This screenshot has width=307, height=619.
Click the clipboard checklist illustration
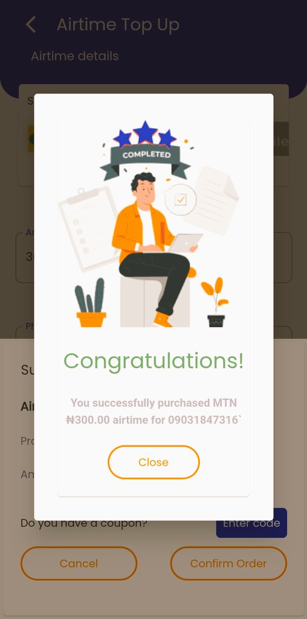[89, 229]
